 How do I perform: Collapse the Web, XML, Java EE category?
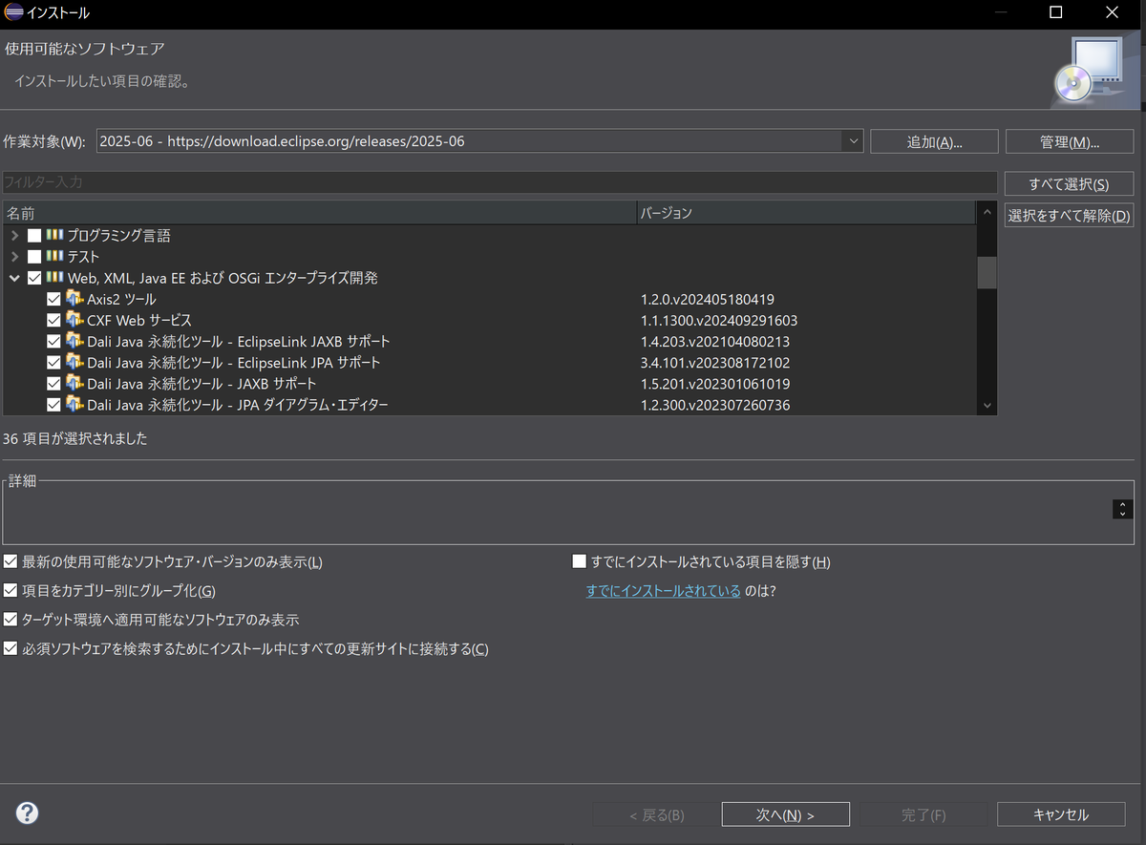point(14,278)
